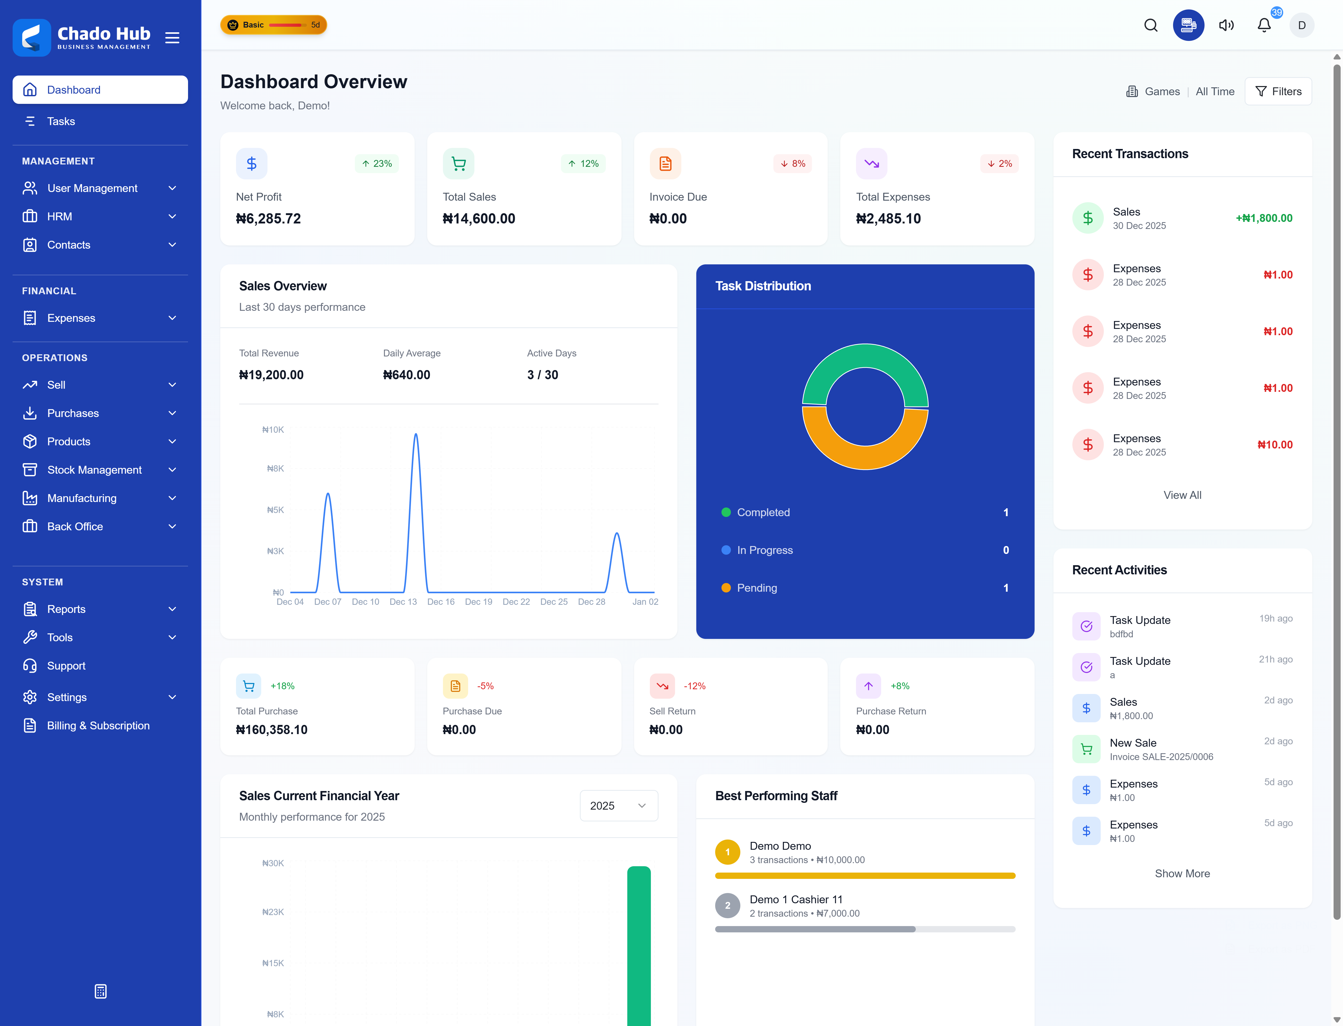Expand the Stock Management section
The width and height of the screenshot is (1343, 1026).
pos(94,470)
